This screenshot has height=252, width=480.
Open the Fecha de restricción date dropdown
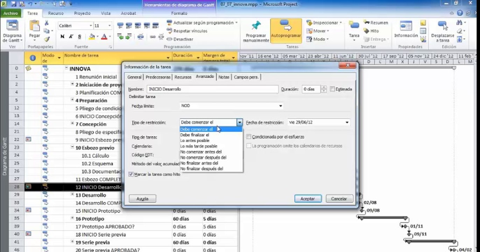[347, 122]
